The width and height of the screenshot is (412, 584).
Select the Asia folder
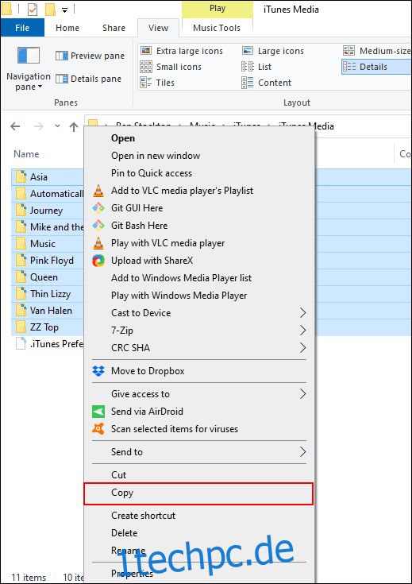pyautogui.click(x=48, y=177)
